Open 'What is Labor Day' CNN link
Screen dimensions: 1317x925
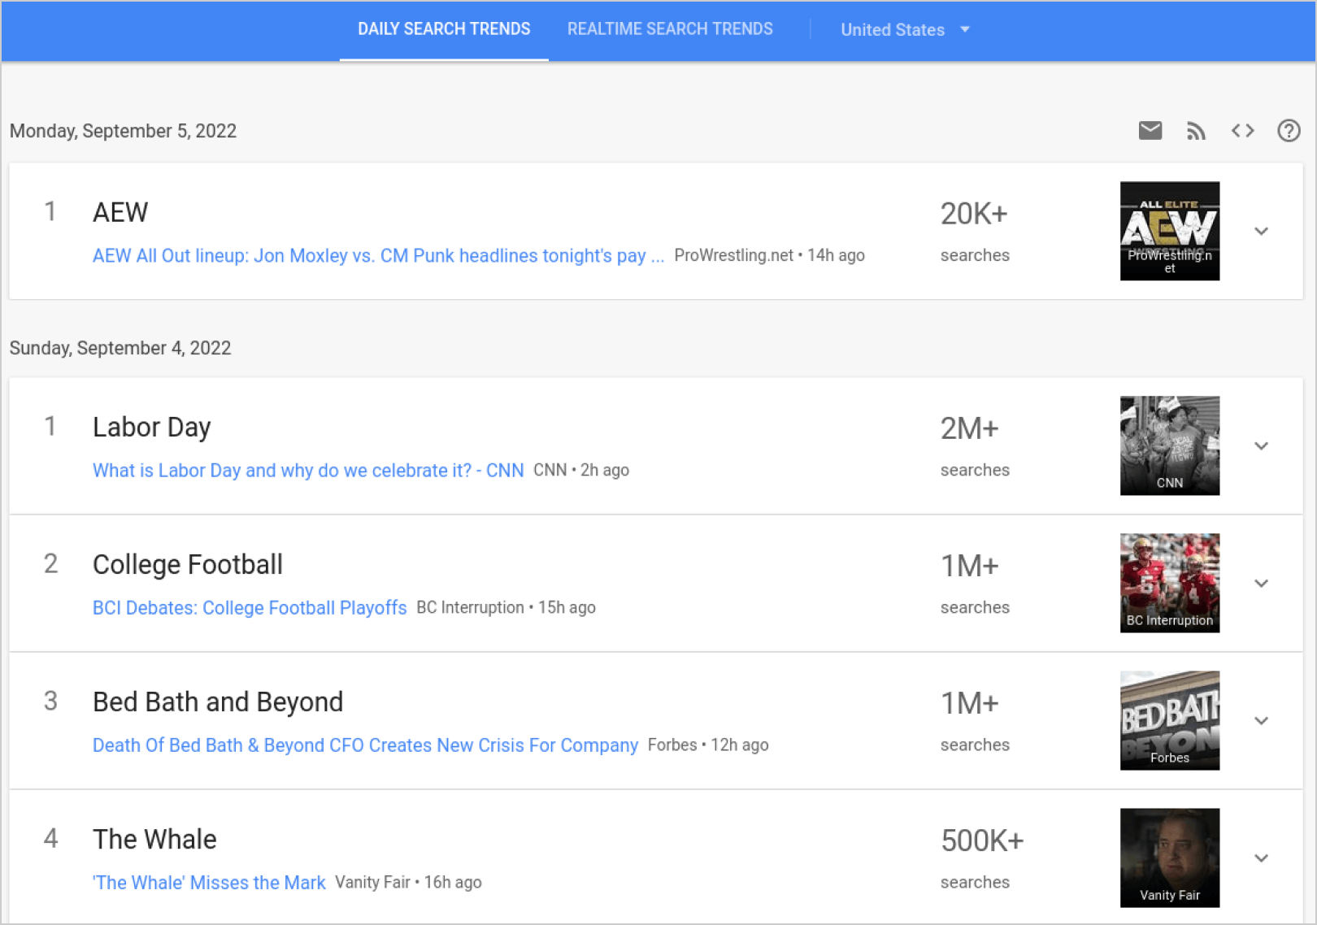pos(308,471)
